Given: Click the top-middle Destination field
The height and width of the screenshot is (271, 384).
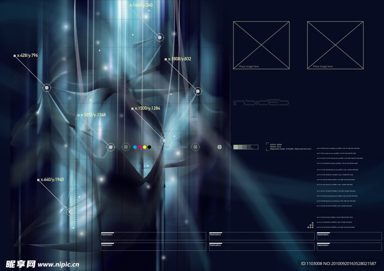Looking at the screenshot, I should point(262,236).
